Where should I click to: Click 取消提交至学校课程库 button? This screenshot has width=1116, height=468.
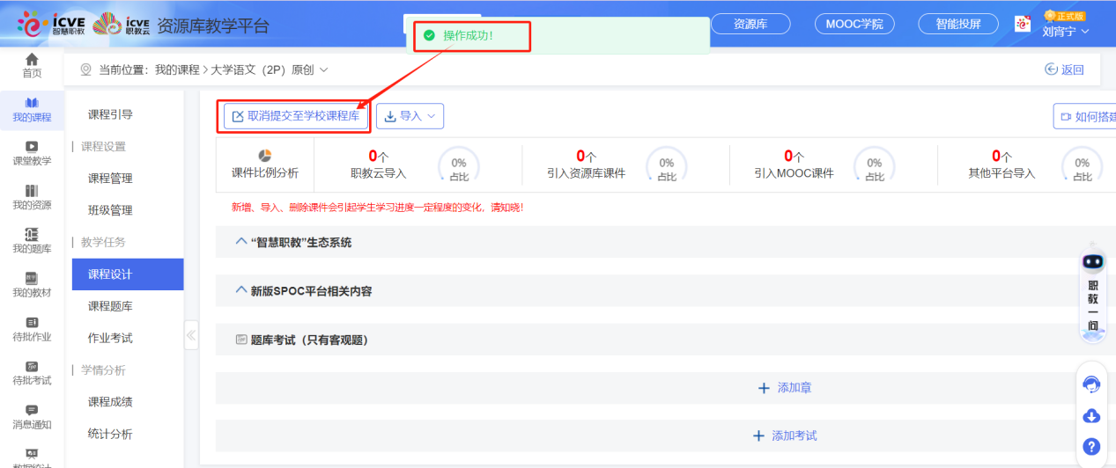295,116
